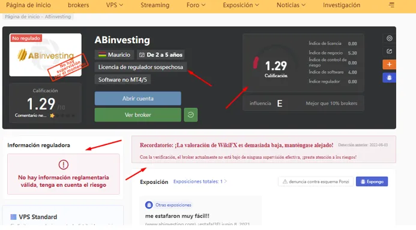Click denuncia contra esquema Ponzi button
This screenshot has width=416, height=230.
316,181
